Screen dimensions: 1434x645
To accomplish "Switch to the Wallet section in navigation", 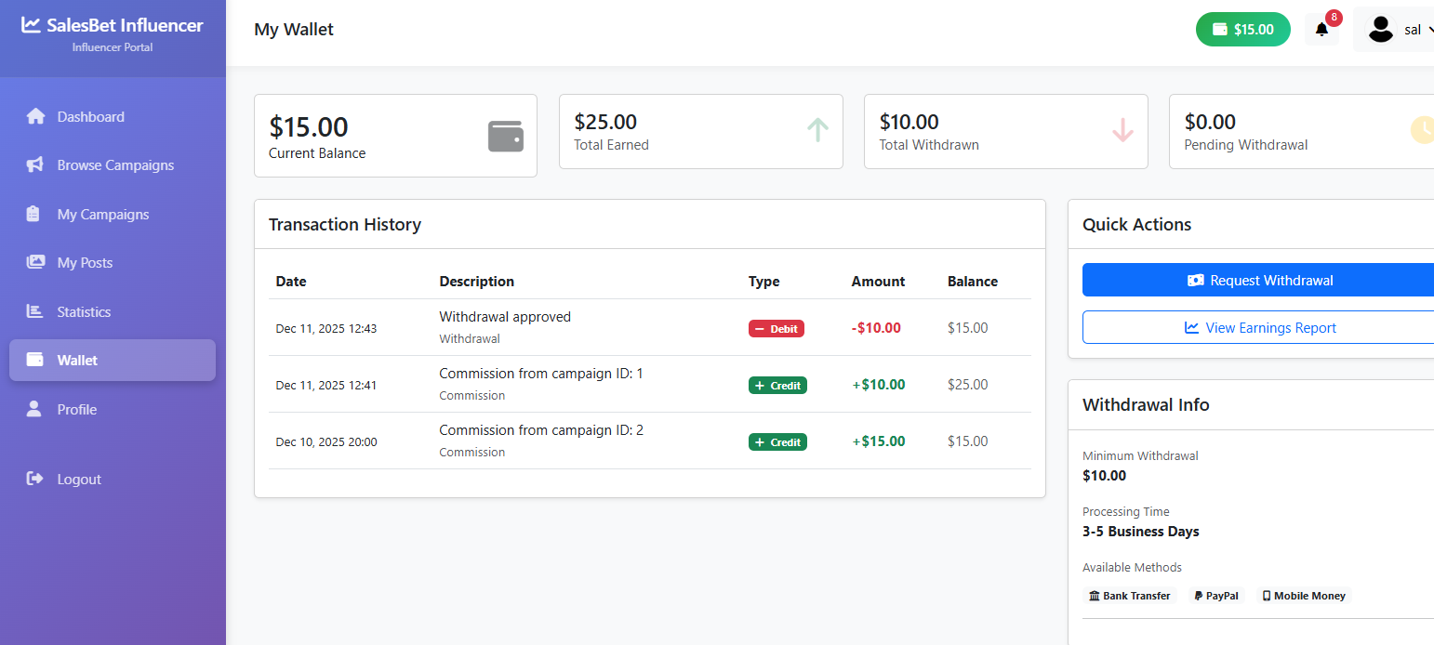I will tap(76, 360).
